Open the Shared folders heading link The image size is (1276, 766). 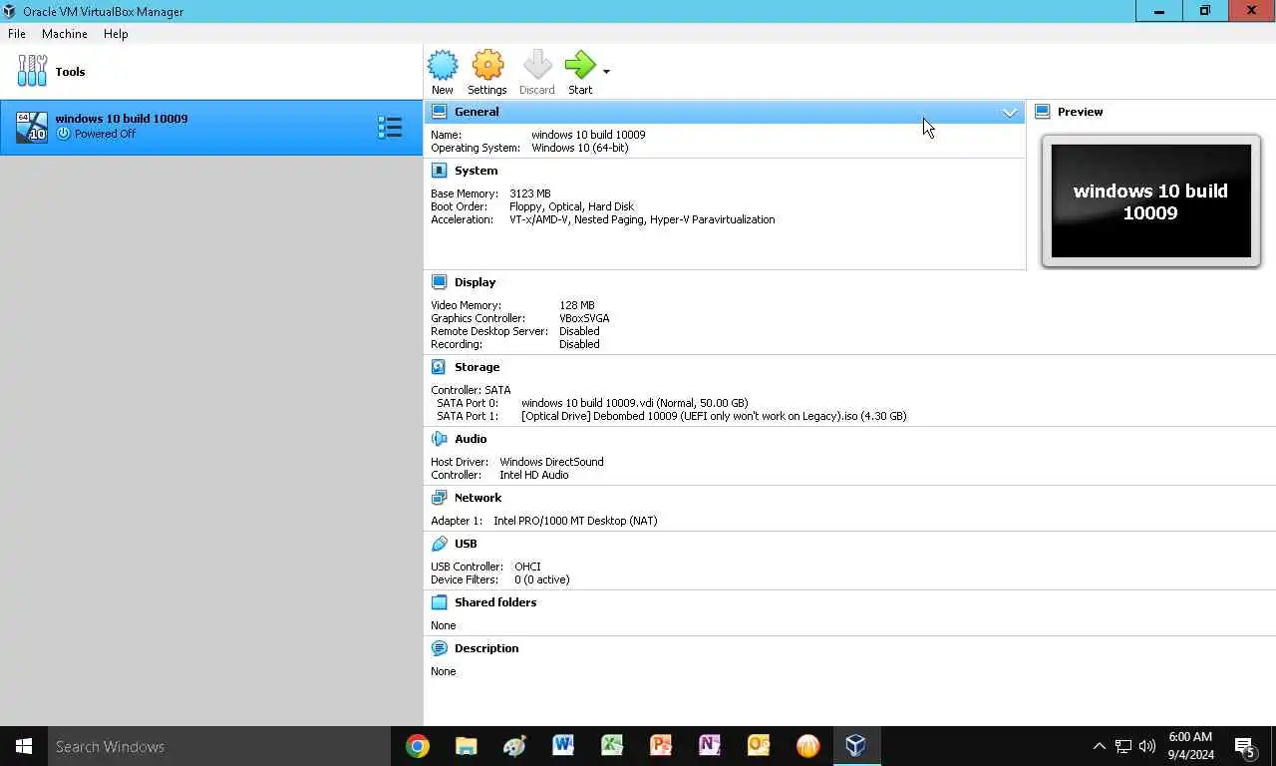pyautogui.click(x=495, y=602)
